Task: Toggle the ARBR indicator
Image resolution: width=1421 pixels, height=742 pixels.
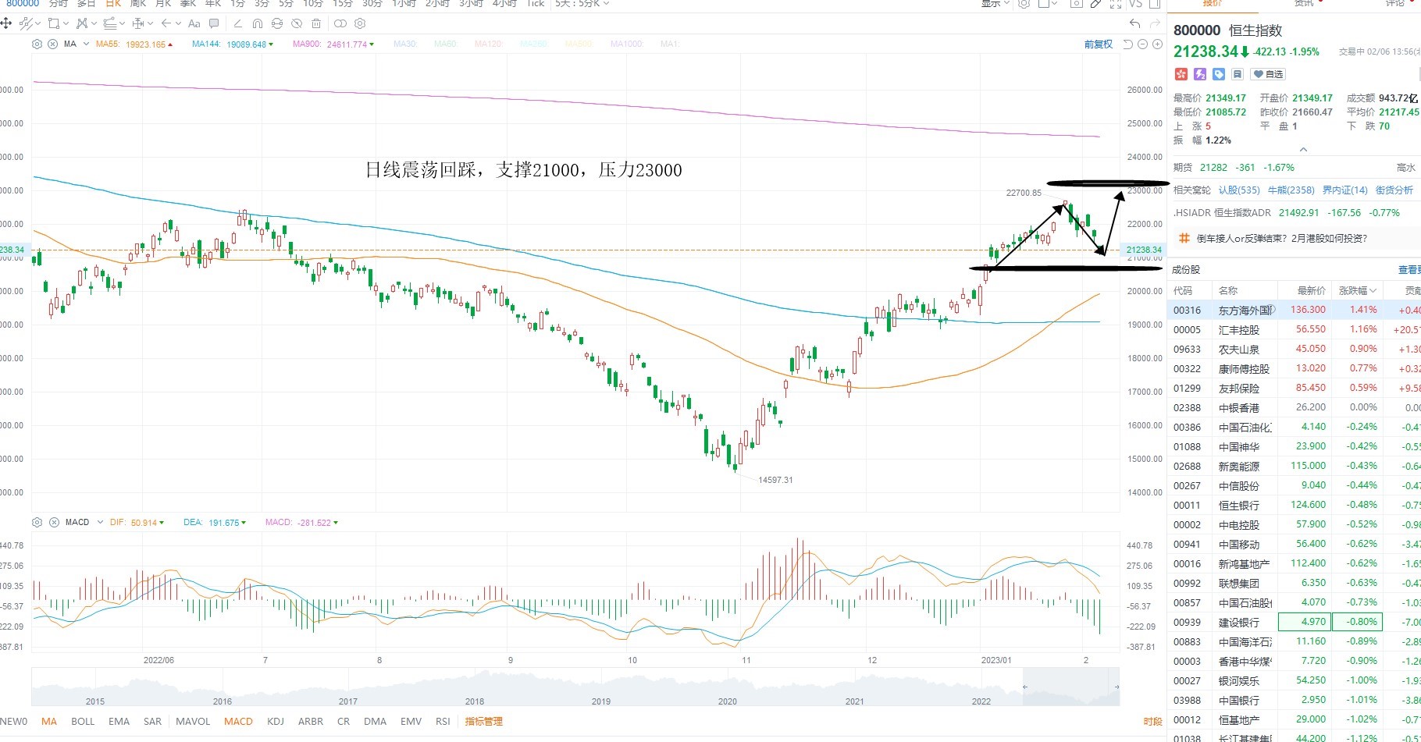Action: [311, 722]
